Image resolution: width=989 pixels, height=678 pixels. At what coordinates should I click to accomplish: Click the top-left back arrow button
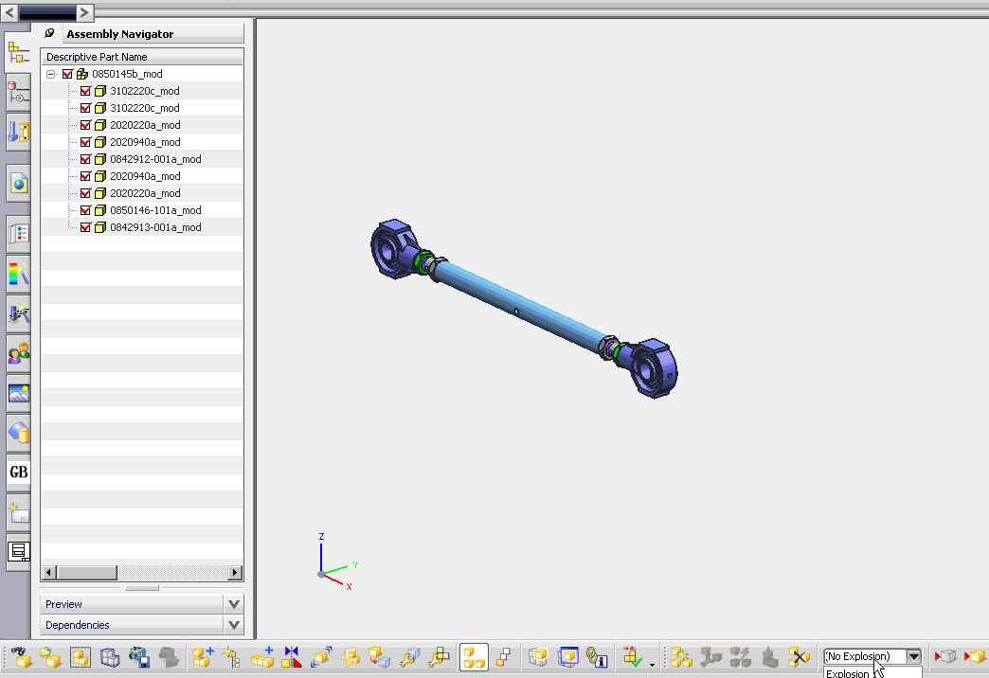pyautogui.click(x=9, y=12)
